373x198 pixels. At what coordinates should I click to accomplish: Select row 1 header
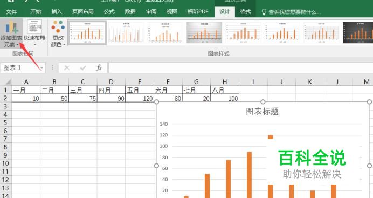tap(6, 90)
